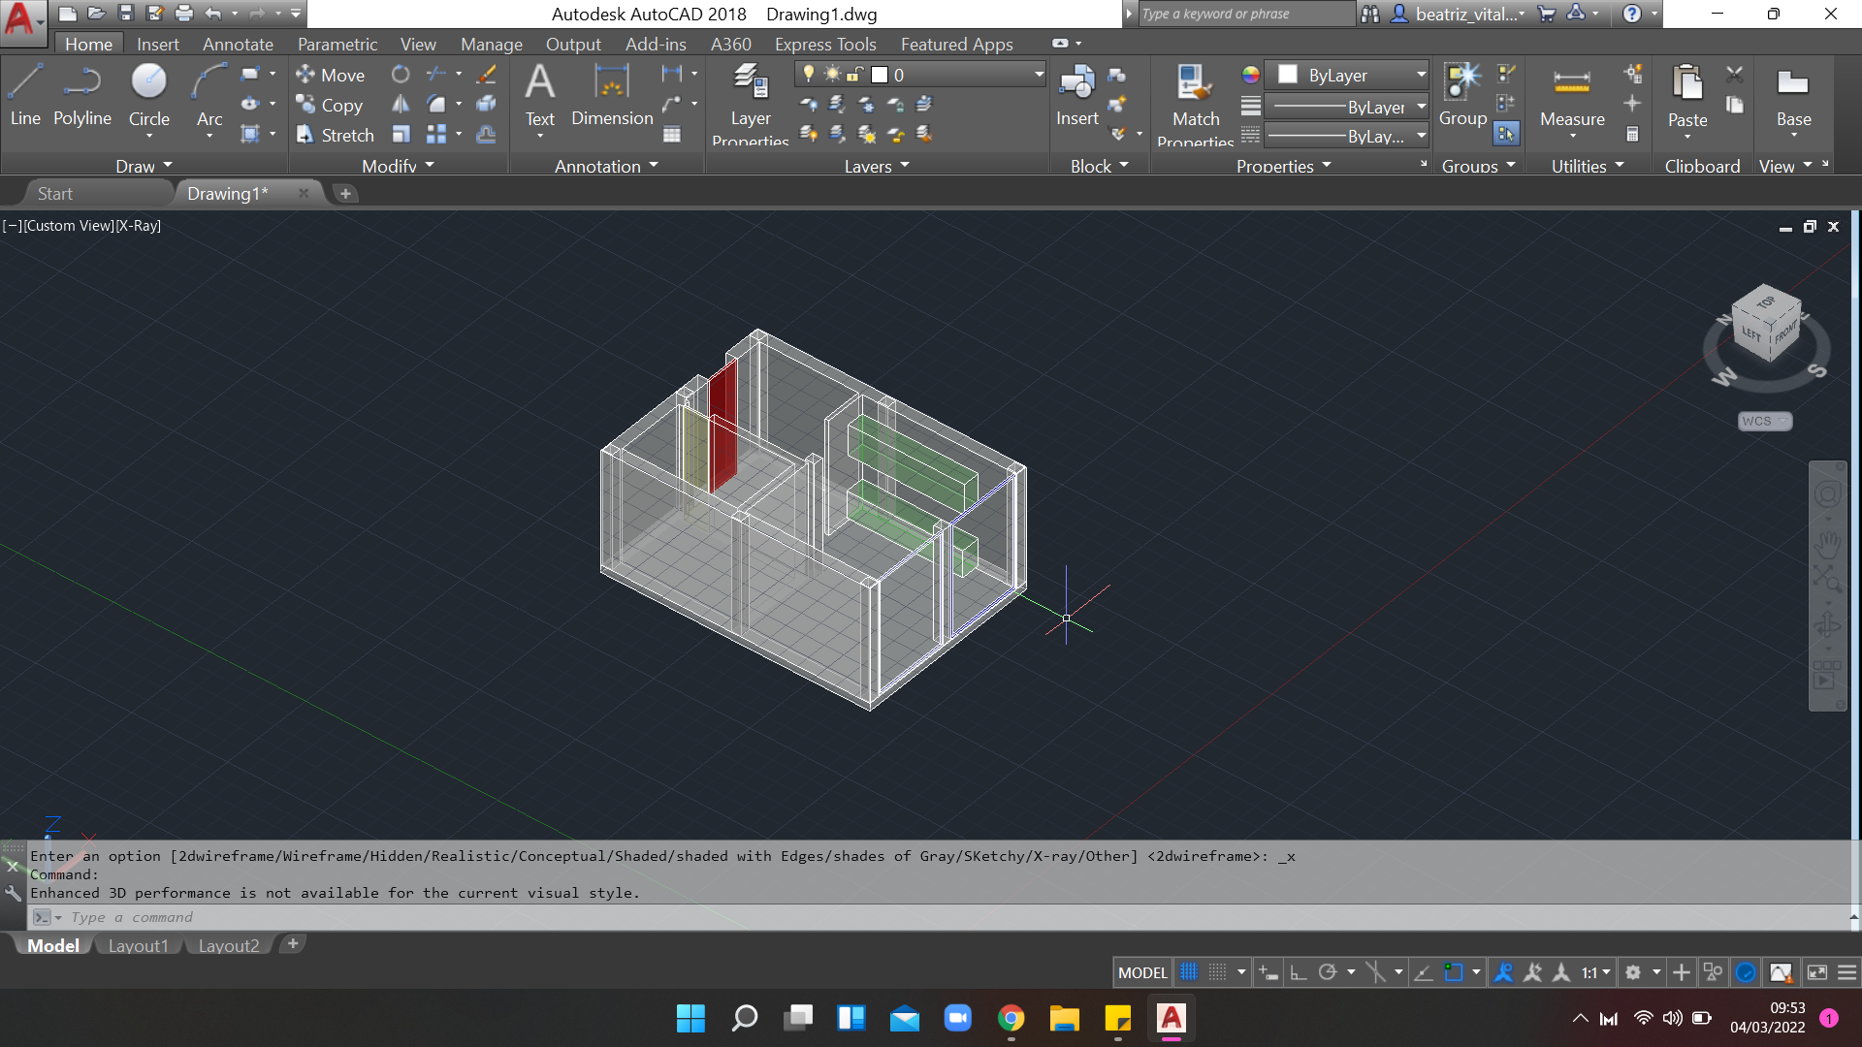The width and height of the screenshot is (1862, 1047).
Task: Click the white layer color swatch
Action: (x=880, y=75)
